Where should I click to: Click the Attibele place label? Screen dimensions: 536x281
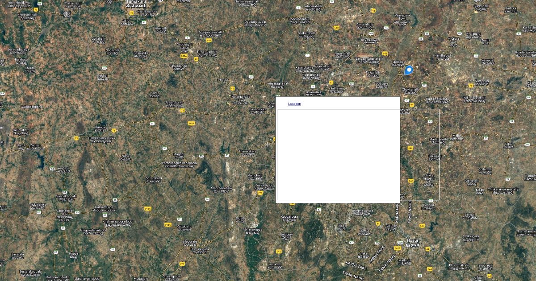coord(391,226)
